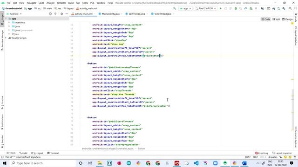Open the File menu
Viewport: 298px width, 167px height.
pos(8,3)
